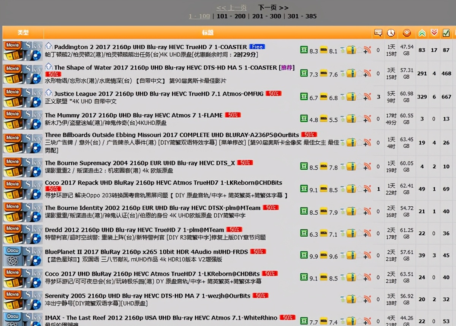This screenshot has height=326, width=456.
Task: Sort by completed checkmark icon
Action: pos(446,33)
